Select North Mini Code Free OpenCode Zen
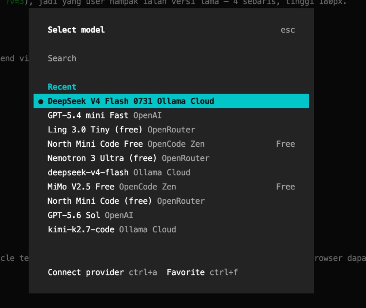 coord(171,144)
